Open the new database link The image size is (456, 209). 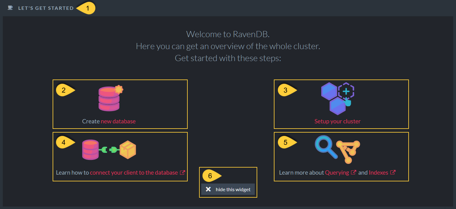pyautogui.click(x=118, y=121)
